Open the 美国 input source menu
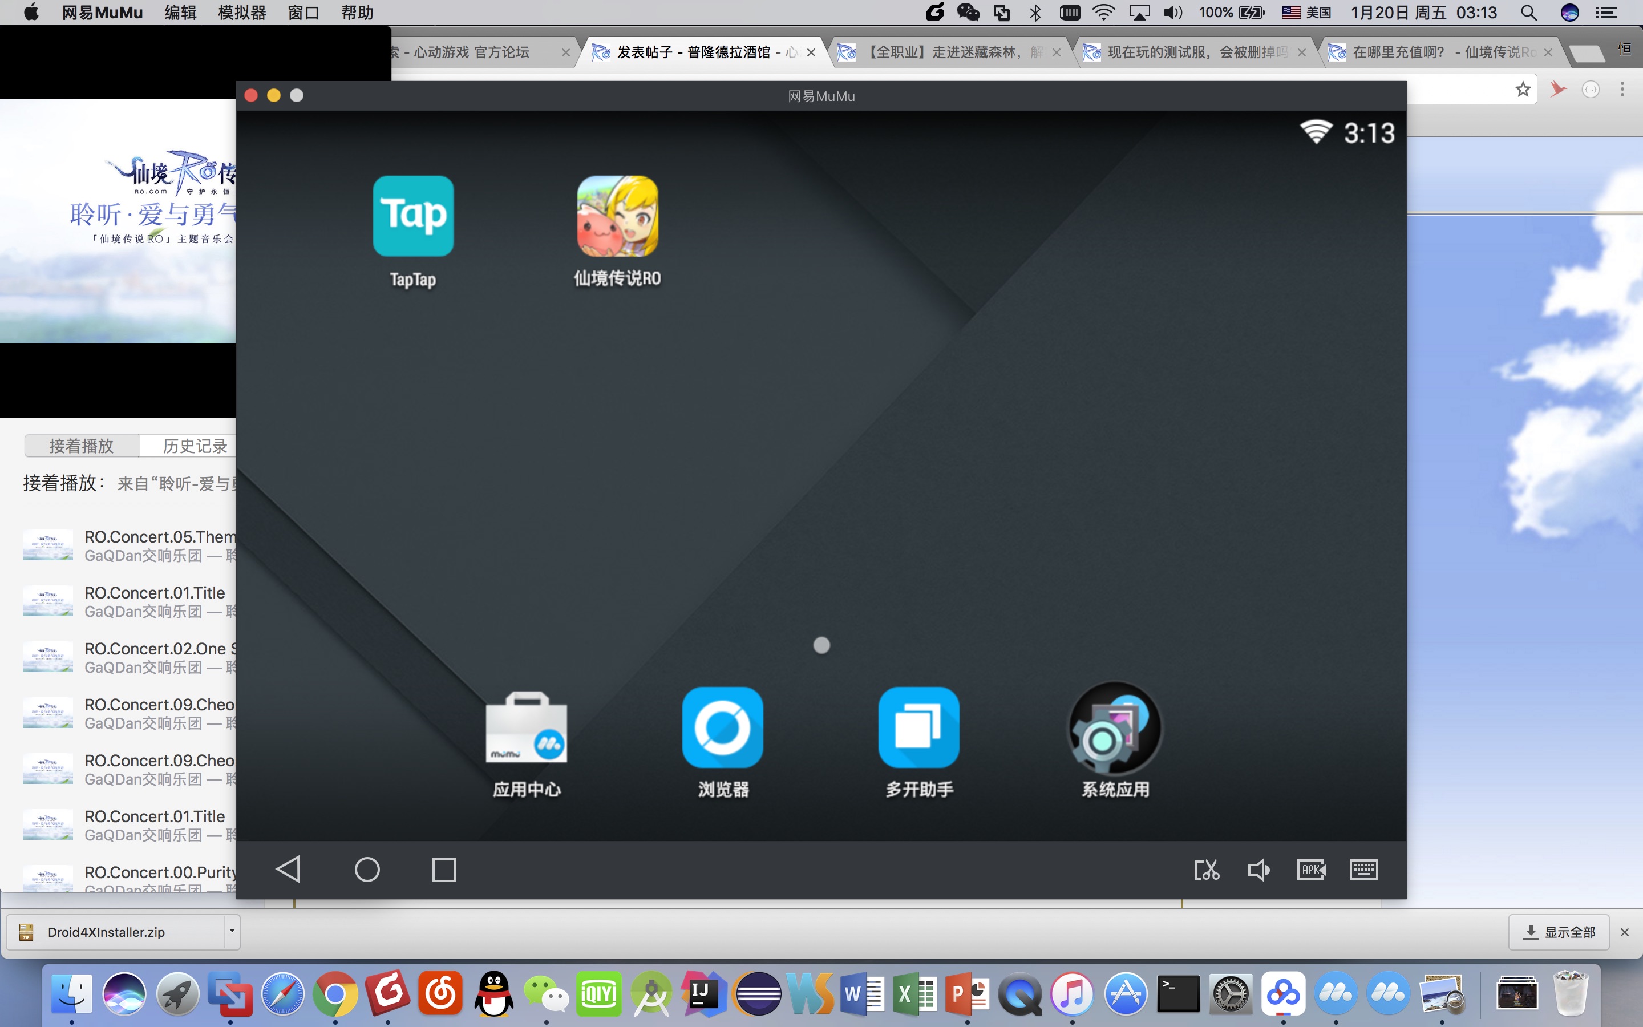The image size is (1643, 1027). (x=1306, y=12)
